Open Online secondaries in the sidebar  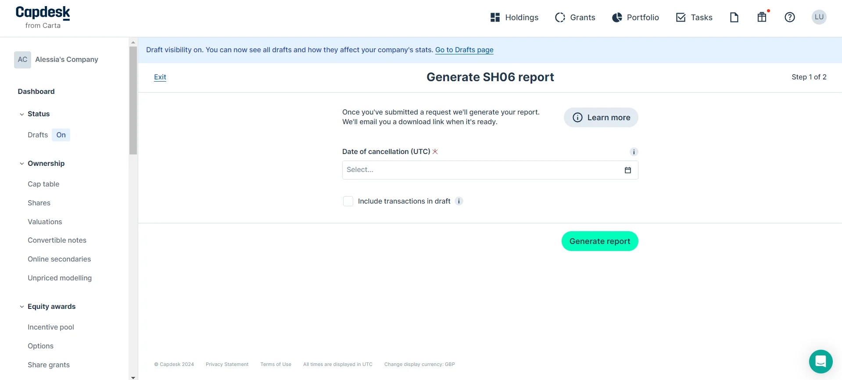[59, 259]
